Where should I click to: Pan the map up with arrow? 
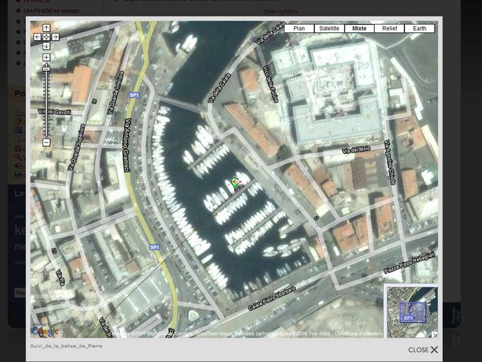click(x=46, y=28)
